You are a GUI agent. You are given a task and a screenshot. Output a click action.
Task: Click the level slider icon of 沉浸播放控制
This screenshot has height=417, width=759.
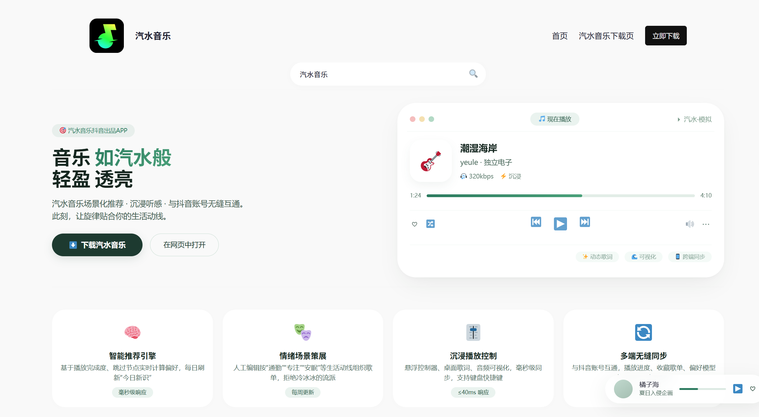click(473, 332)
